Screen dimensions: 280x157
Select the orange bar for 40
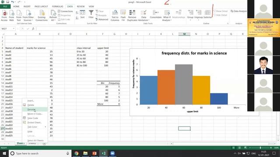(166, 87)
